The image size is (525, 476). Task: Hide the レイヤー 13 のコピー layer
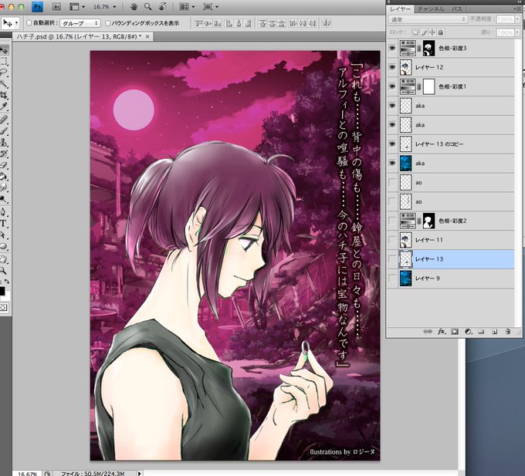click(392, 143)
